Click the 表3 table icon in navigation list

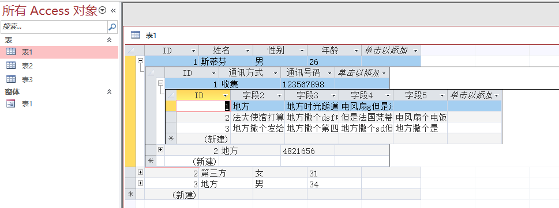click(x=11, y=79)
